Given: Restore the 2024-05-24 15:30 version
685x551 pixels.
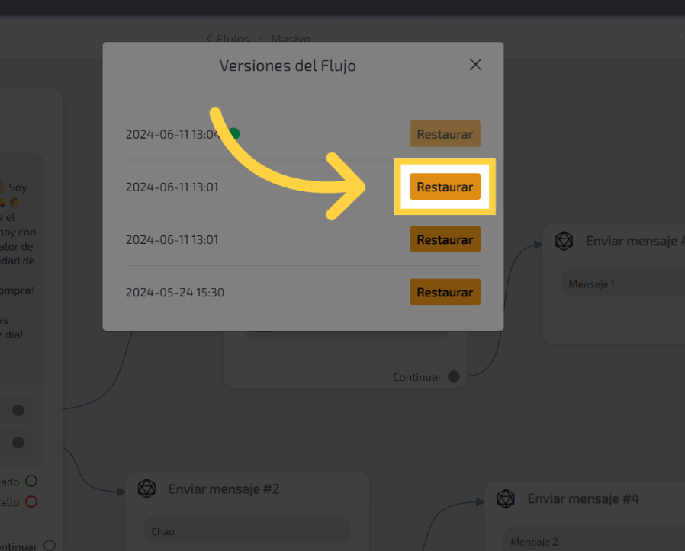Looking at the screenshot, I should pyautogui.click(x=445, y=292).
